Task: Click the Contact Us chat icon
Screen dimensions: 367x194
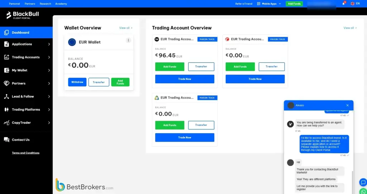Action: pyautogui.click(x=6, y=140)
